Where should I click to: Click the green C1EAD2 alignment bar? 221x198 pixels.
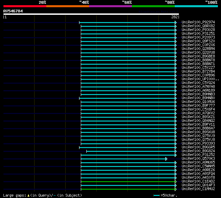click(128, 182)
